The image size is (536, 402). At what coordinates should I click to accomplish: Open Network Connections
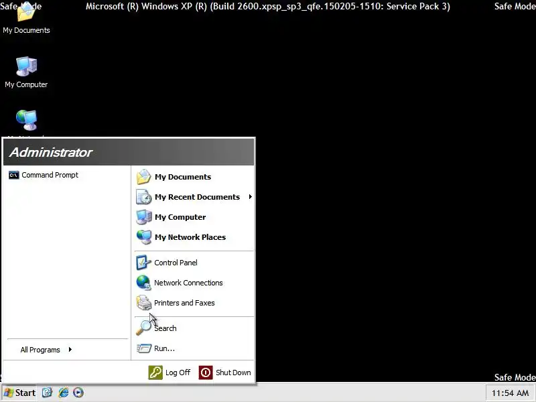click(194, 283)
